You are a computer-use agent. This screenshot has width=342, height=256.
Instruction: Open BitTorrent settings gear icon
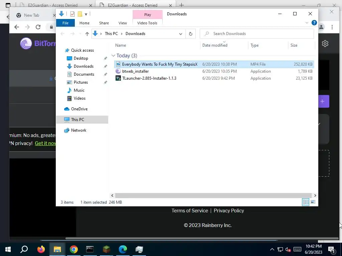click(x=325, y=44)
